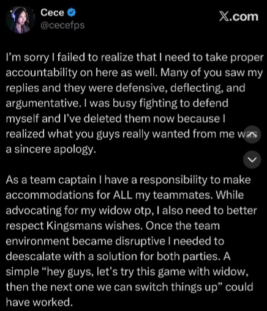Click the down chevron circle button
This screenshot has height=311, width=267.
click(252, 159)
